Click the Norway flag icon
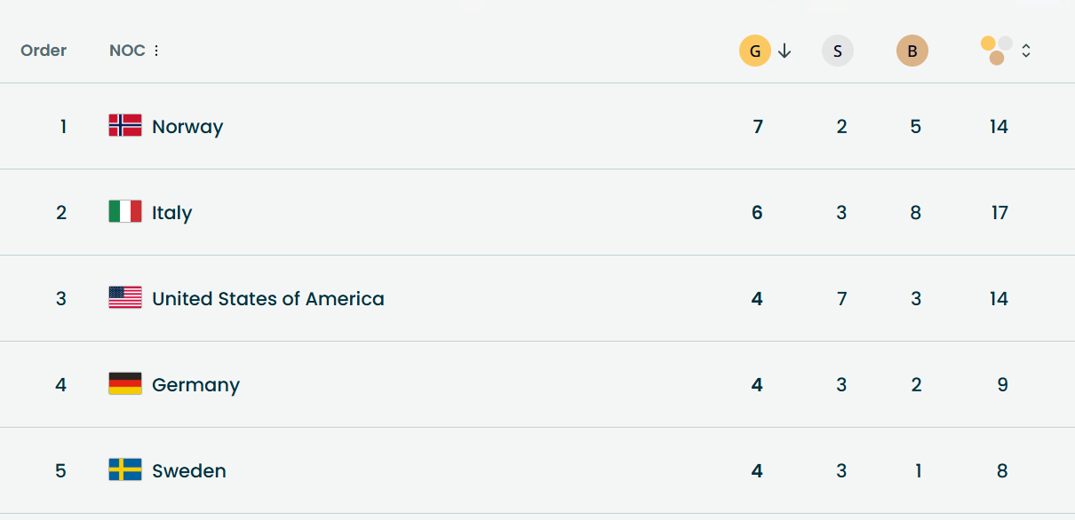The height and width of the screenshot is (520, 1075). pyautogui.click(x=125, y=126)
